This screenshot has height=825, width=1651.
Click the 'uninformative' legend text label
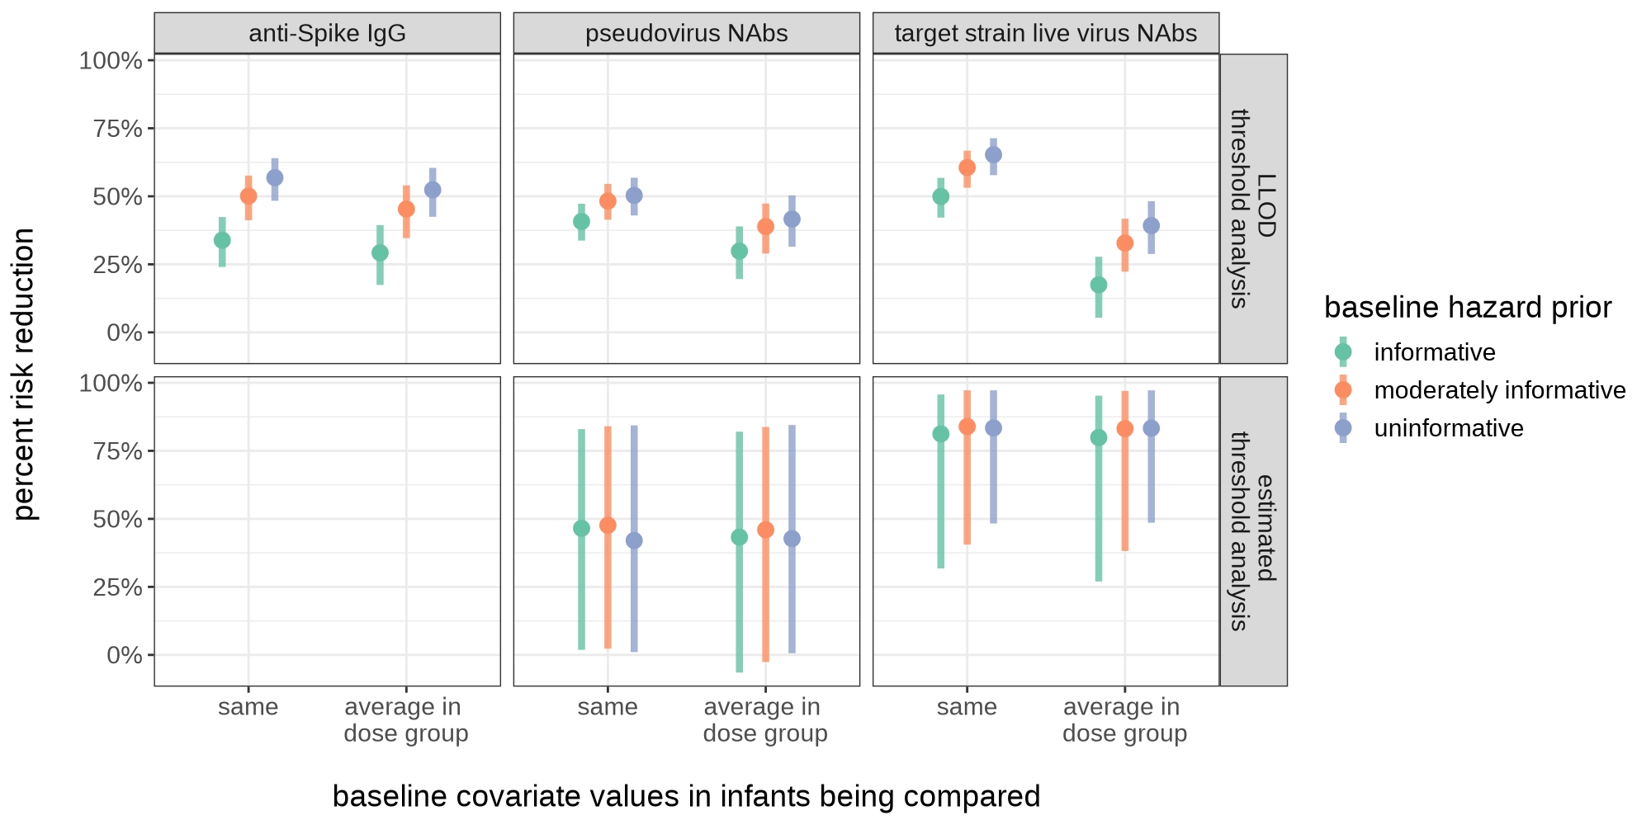pos(1448,428)
